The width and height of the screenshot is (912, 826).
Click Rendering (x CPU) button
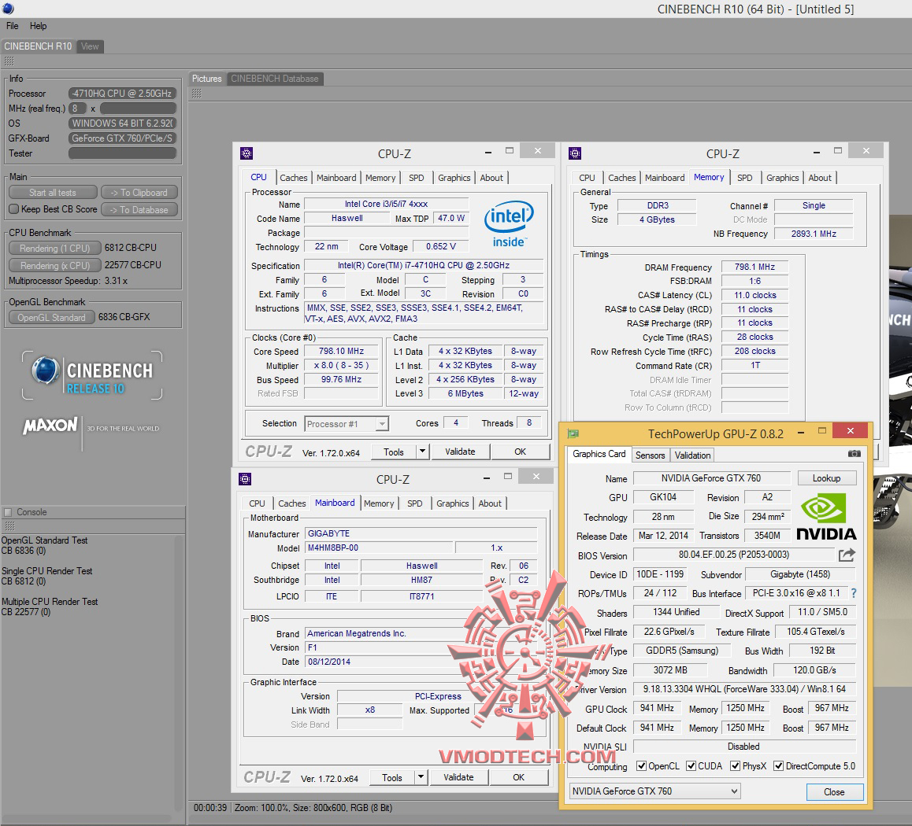coord(54,265)
